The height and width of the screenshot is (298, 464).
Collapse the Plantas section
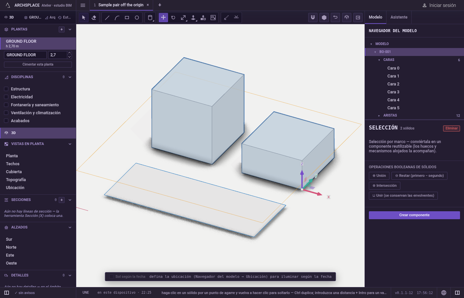pyautogui.click(x=70, y=29)
